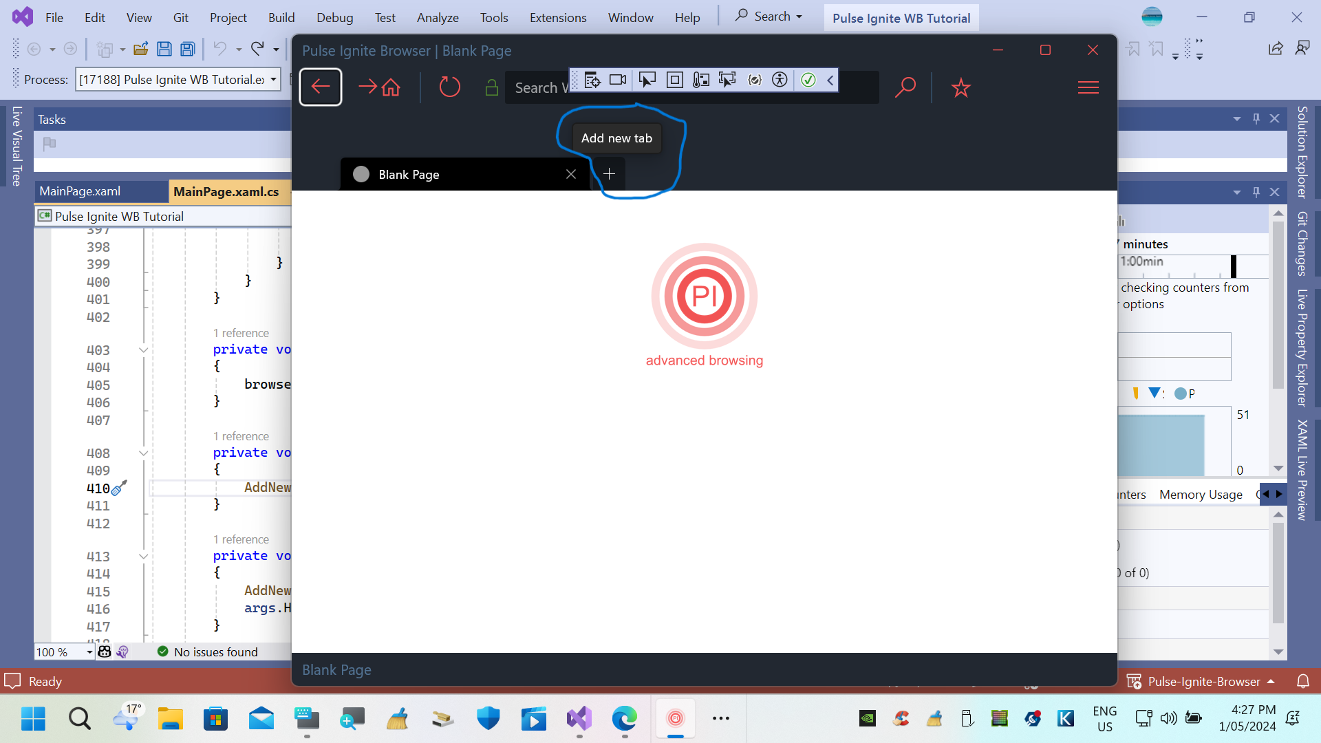The width and height of the screenshot is (1321, 743).
Task: Open Microsoft Edge from the taskbar
Action: pos(625,719)
